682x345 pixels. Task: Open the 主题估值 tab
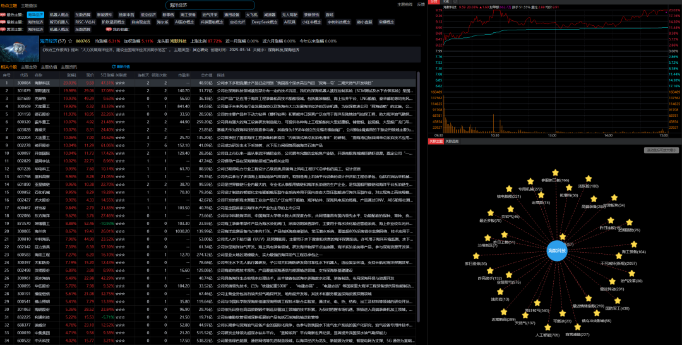49,67
